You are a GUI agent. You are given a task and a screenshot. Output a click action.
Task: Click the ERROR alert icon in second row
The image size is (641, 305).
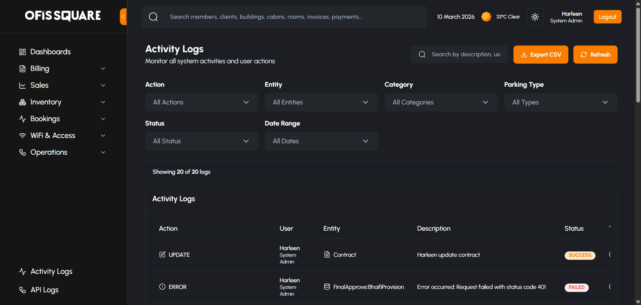click(x=162, y=287)
